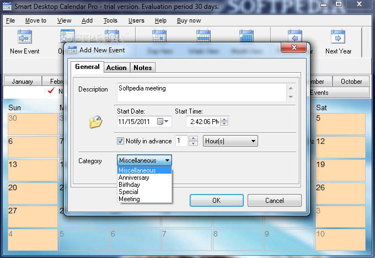Select Saturday 26 calendar cell
The width and height of the screenshot is (375, 258).
[x=340, y=193]
